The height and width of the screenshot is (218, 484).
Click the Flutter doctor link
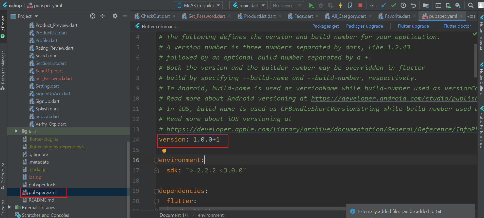click(457, 26)
